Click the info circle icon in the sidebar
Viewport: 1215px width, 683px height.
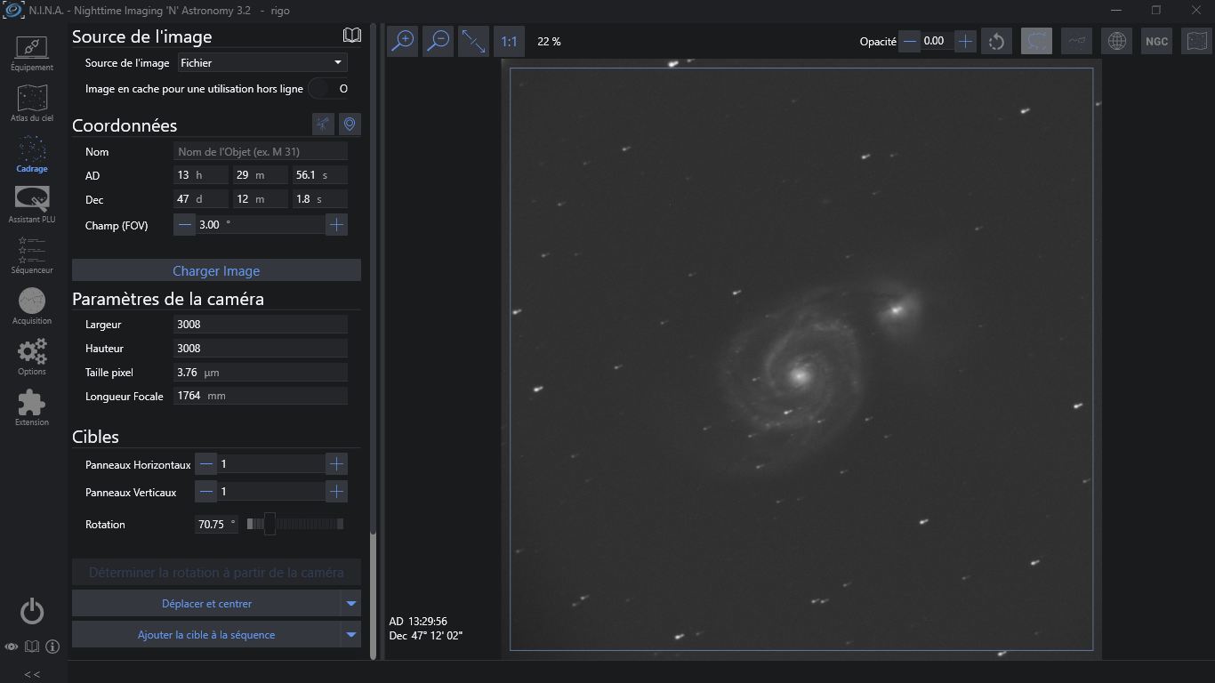[x=52, y=647]
